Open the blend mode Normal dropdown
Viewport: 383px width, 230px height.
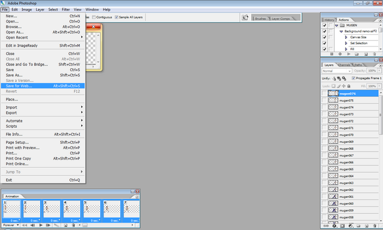coord(336,70)
